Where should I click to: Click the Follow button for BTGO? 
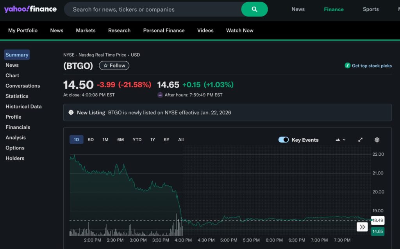tap(114, 66)
